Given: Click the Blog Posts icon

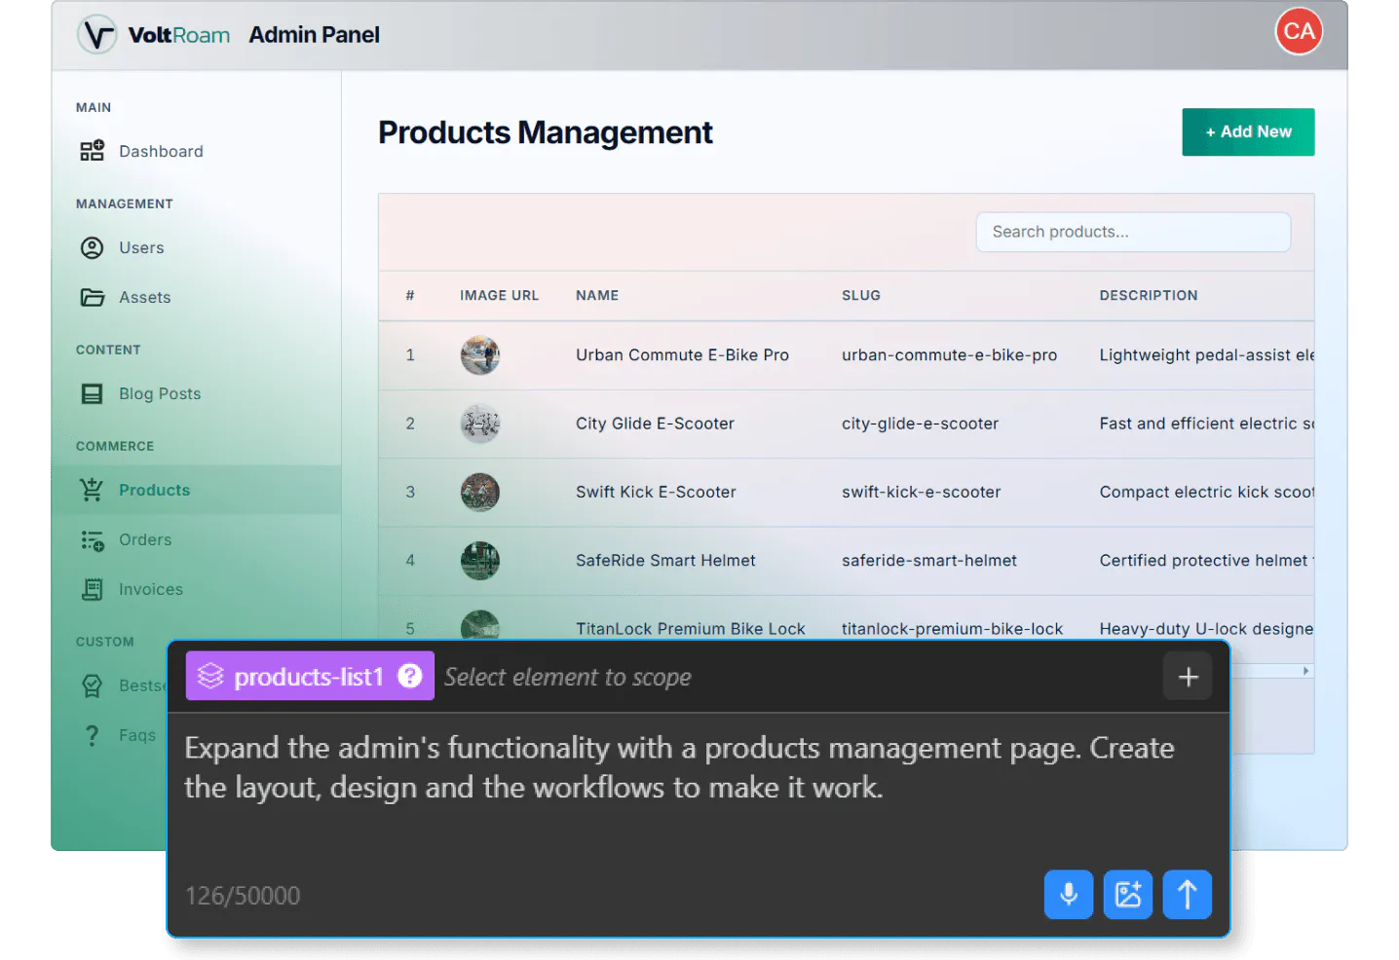Looking at the screenshot, I should coord(93,393).
